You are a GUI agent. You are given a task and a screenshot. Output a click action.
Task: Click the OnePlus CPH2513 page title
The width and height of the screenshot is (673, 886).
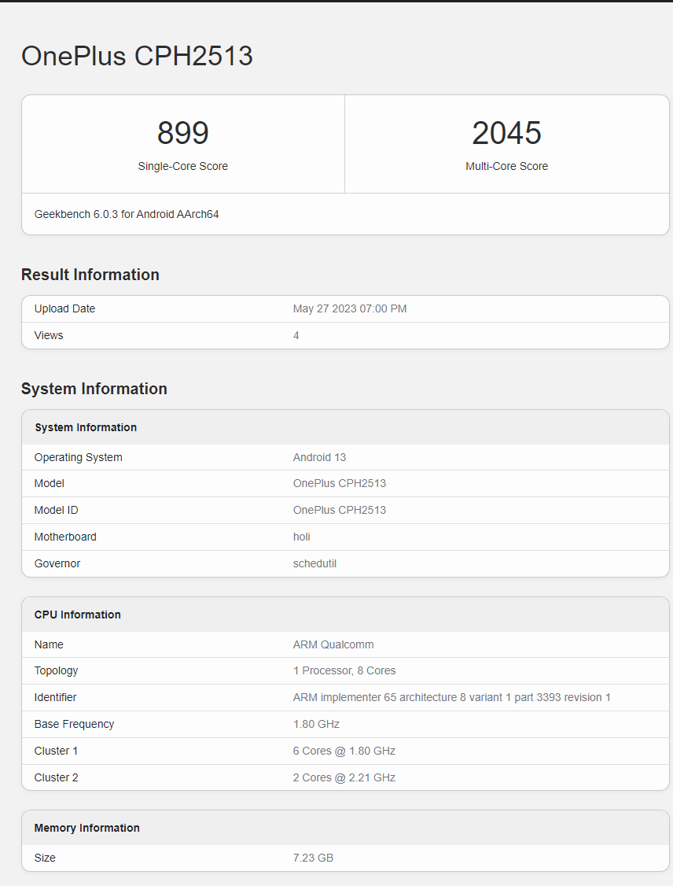click(x=137, y=56)
